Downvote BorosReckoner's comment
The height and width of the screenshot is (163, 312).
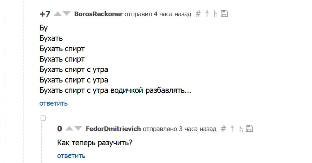click(67, 14)
